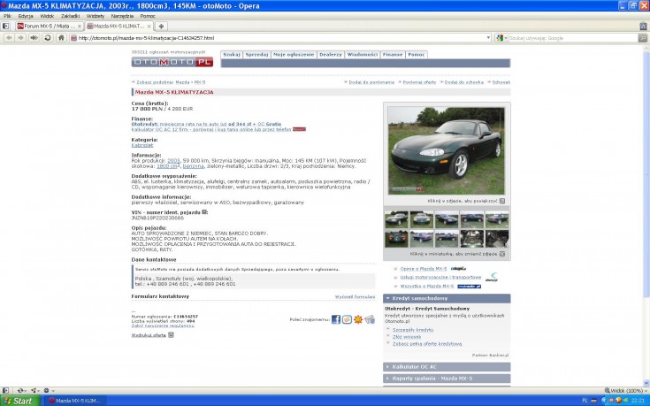Image resolution: width=650 pixels, height=406 pixels.
Task: Click the Wydrukuj ofertę print icon
Action: tap(171, 335)
